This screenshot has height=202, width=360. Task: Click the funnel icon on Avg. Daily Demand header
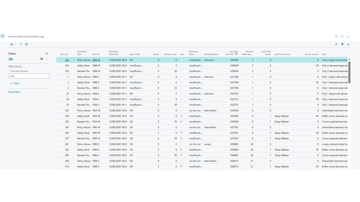(x=237, y=54)
